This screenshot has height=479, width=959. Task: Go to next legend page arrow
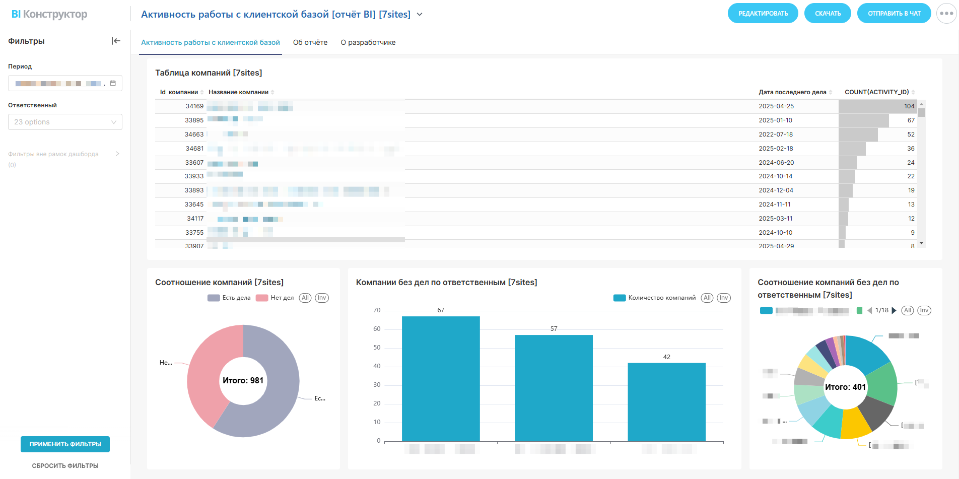click(x=894, y=311)
